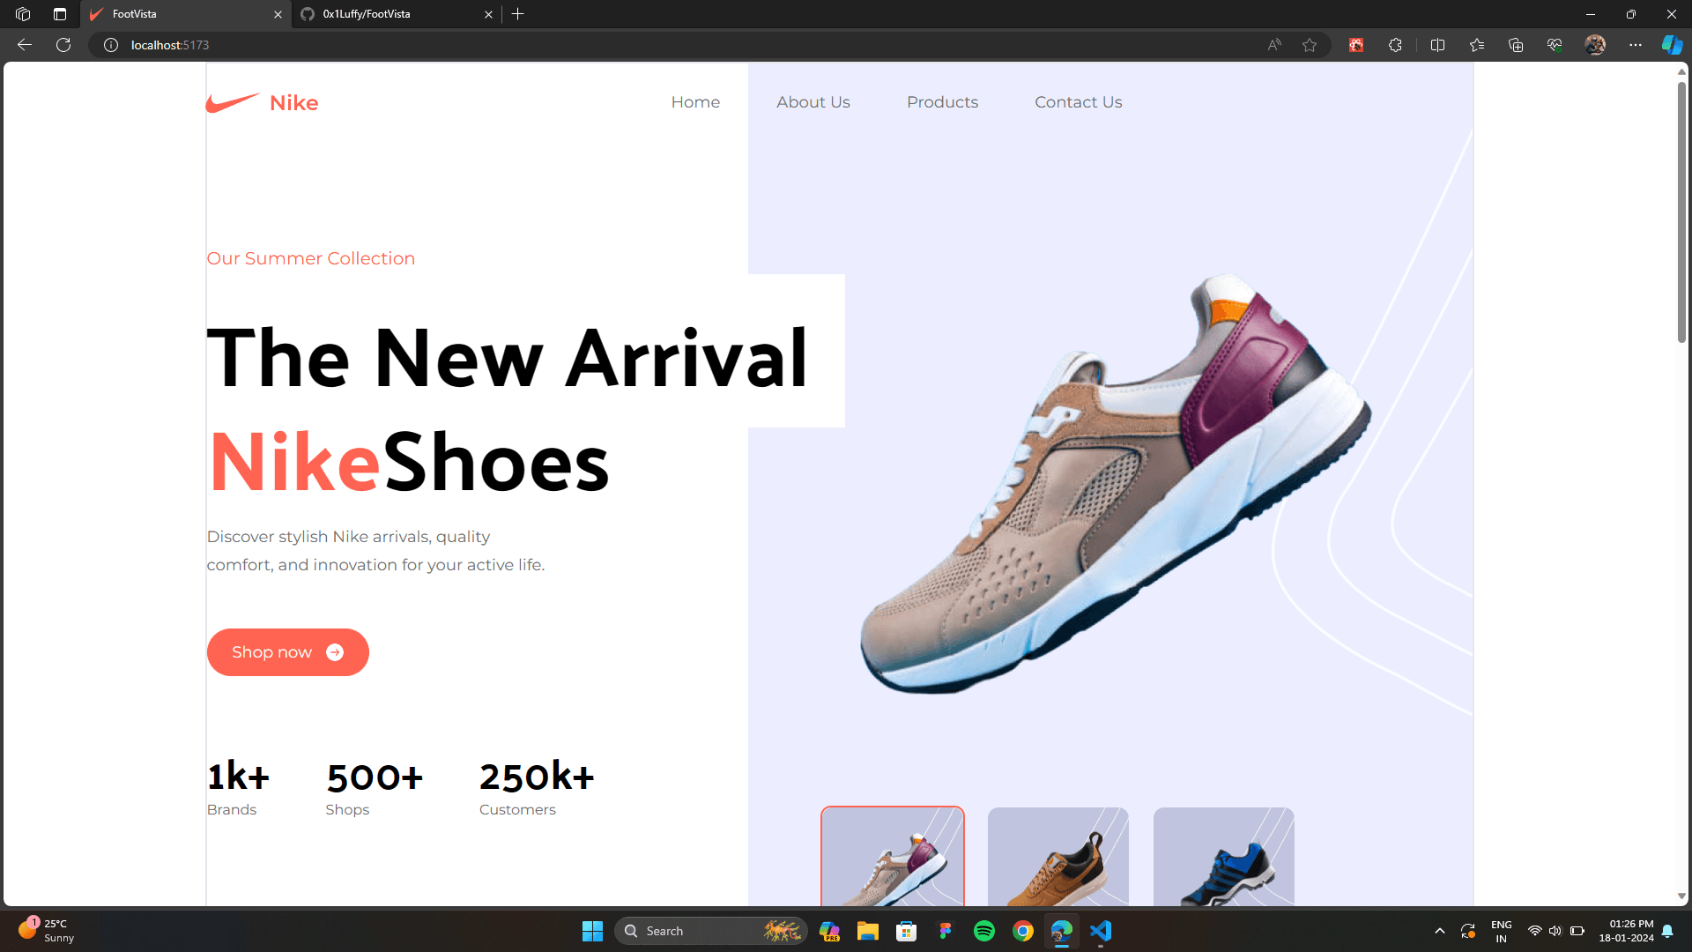Toggle split screen browser icon

point(1437,45)
